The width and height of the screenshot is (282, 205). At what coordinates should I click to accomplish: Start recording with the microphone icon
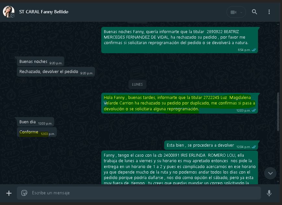pyautogui.click(x=269, y=193)
